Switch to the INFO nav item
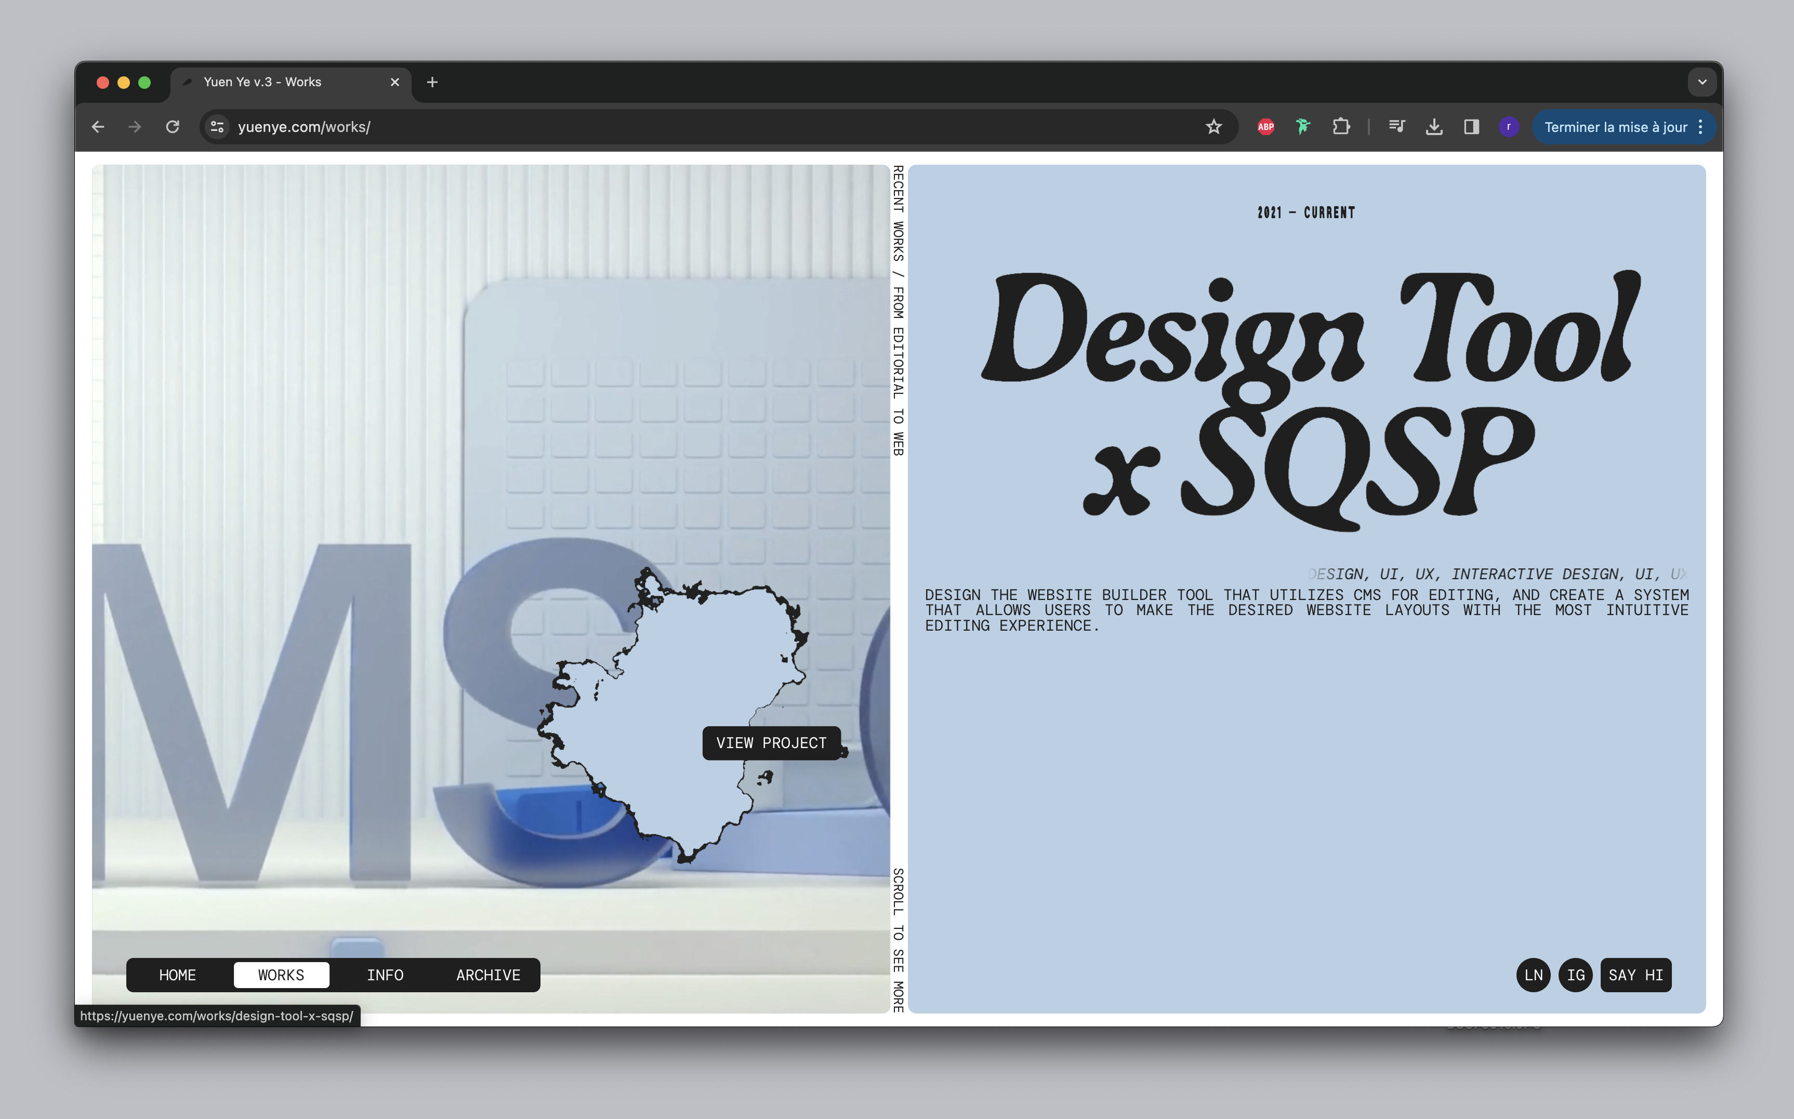This screenshot has height=1119, width=1794. pos(385,975)
